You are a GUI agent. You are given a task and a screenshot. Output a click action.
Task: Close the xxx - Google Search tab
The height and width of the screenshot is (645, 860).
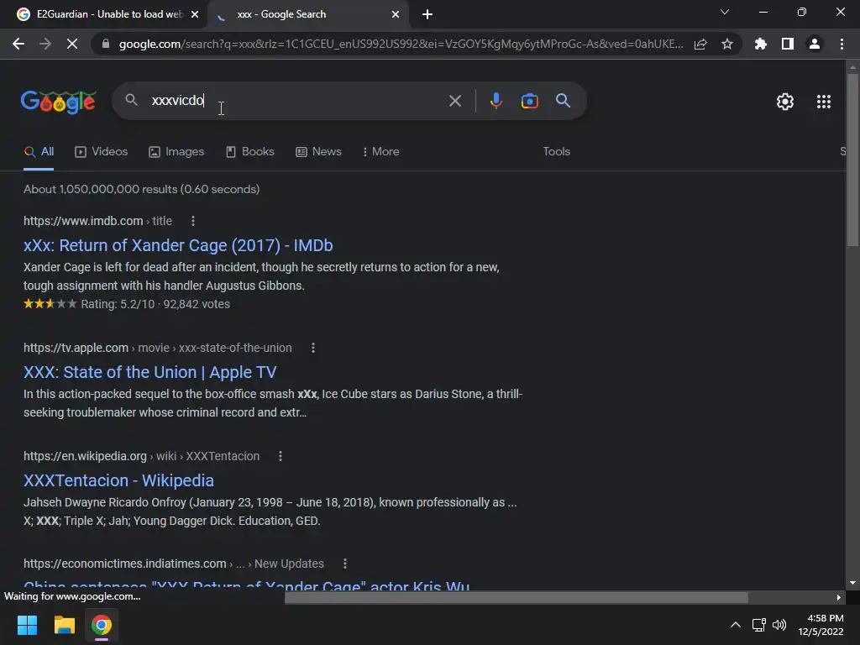tap(396, 14)
